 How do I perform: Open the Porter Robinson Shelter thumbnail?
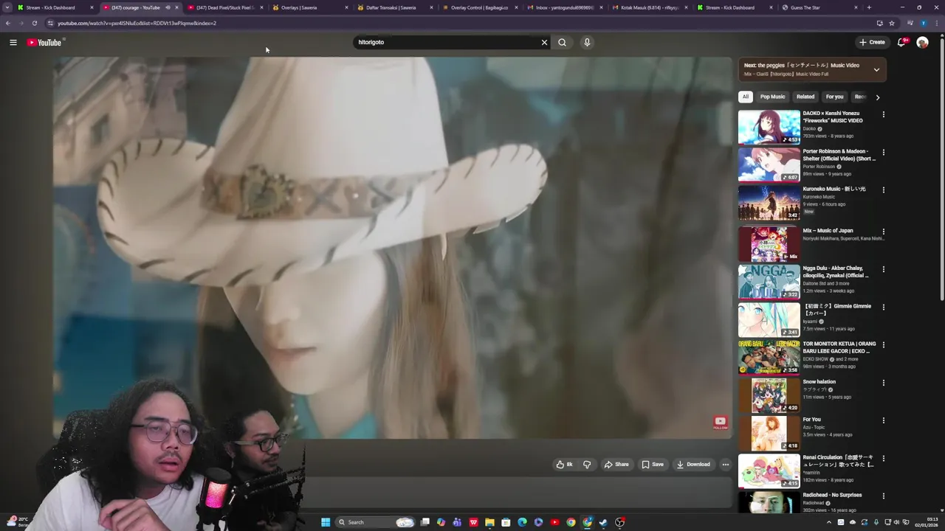pyautogui.click(x=769, y=164)
